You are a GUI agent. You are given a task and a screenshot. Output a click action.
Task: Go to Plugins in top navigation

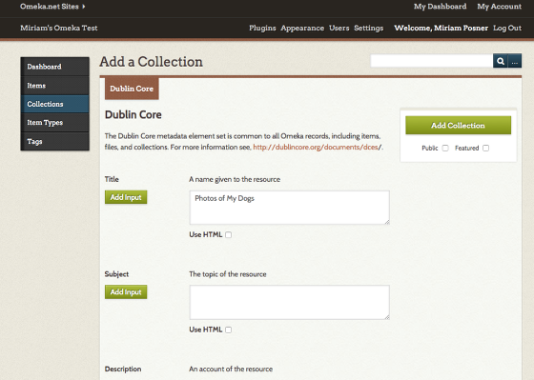click(262, 28)
